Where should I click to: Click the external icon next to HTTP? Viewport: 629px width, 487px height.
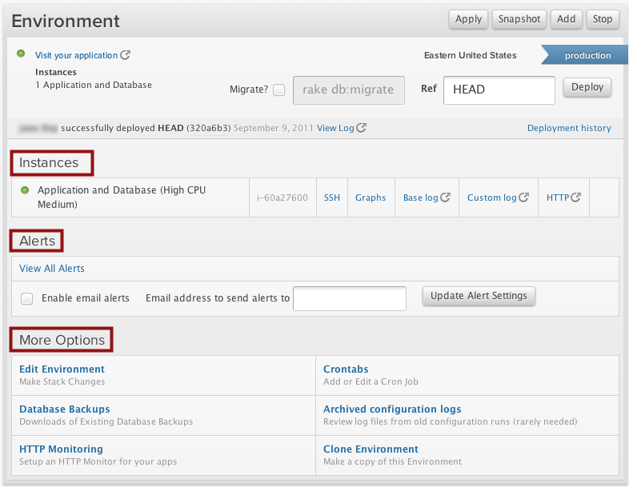[575, 198]
